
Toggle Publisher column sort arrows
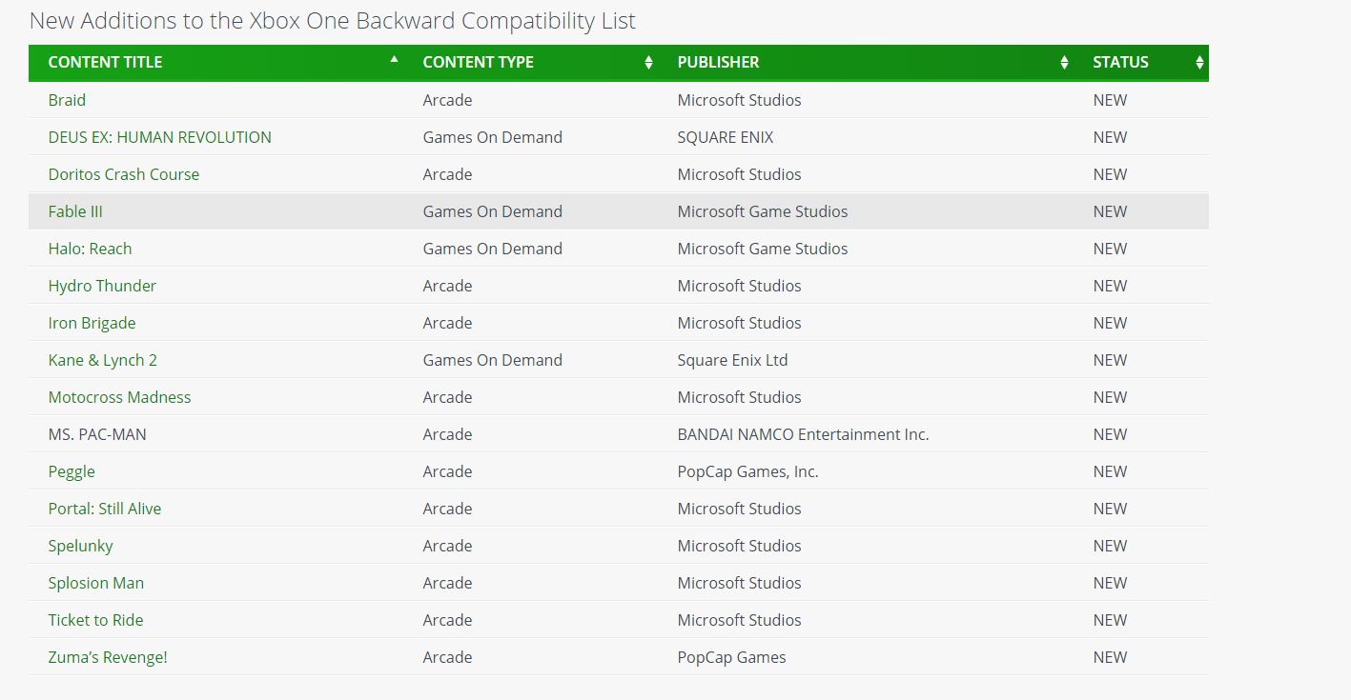click(1064, 63)
